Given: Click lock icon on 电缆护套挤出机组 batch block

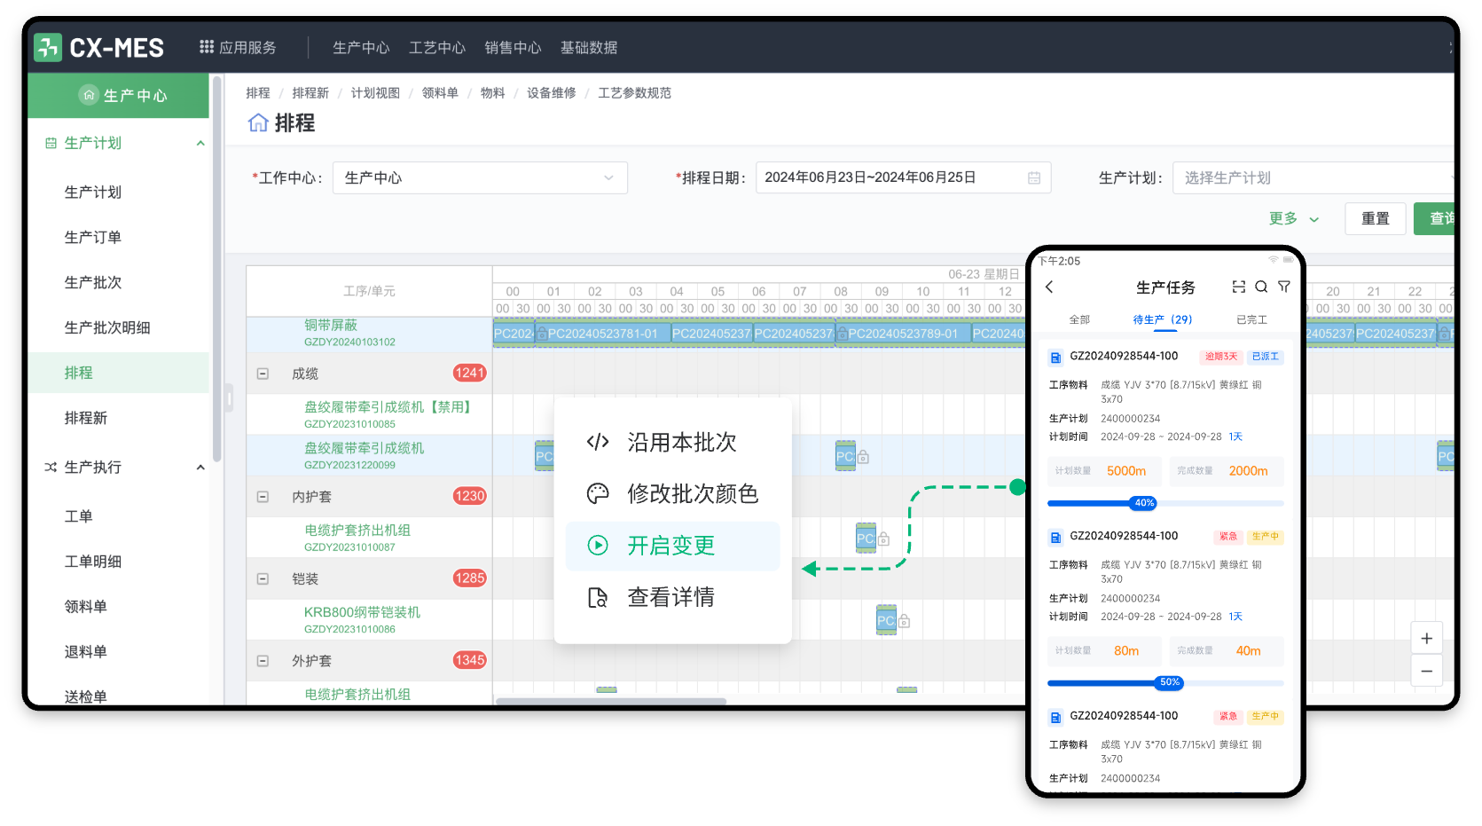Looking at the screenshot, I should (x=883, y=539).
